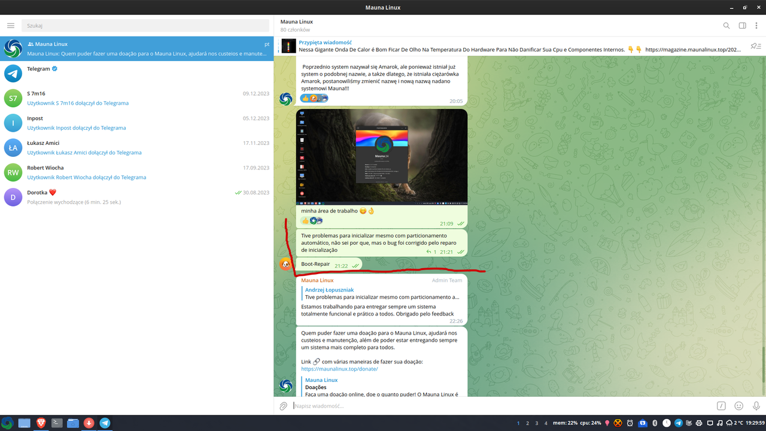Screen dimensions: 766x431
Task: Click Mauna Linux avatar beside donation message
Action: tap(286, 386)
